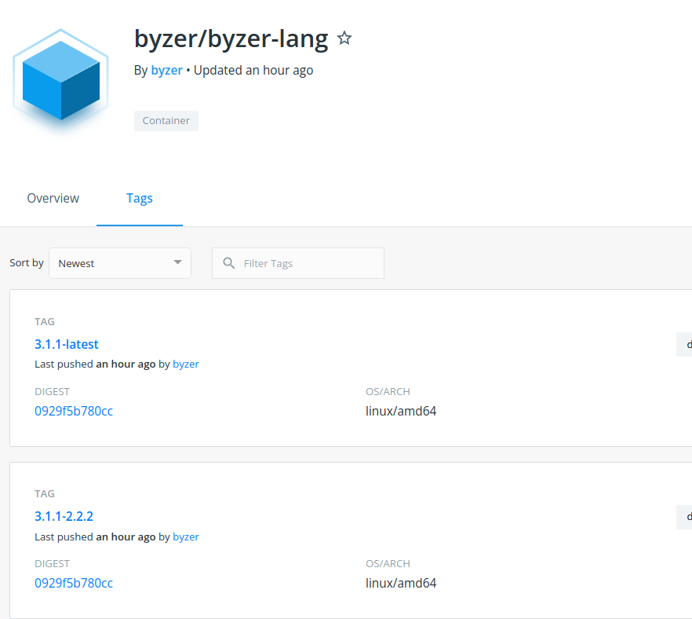Open byzer publisher link in header
The image size is (692, 619).
[x=167, y=70]
